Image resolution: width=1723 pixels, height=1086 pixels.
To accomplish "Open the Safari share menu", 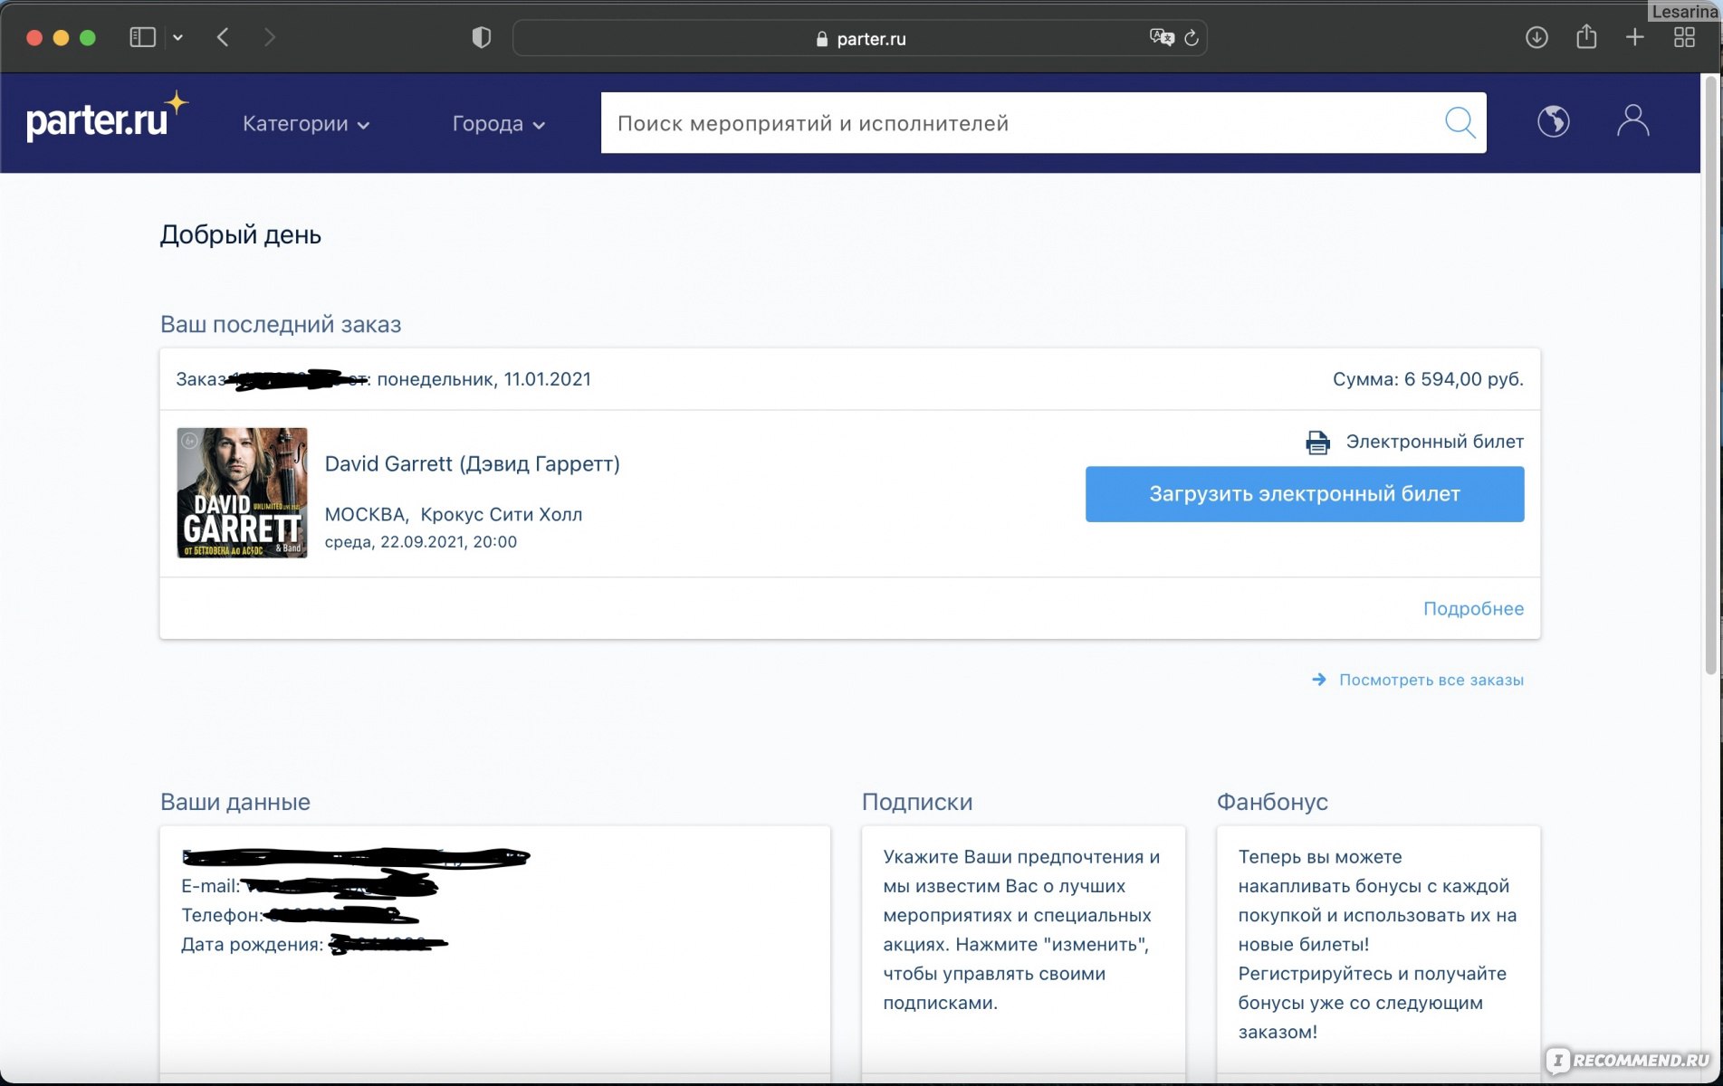I will point(1586,37).
